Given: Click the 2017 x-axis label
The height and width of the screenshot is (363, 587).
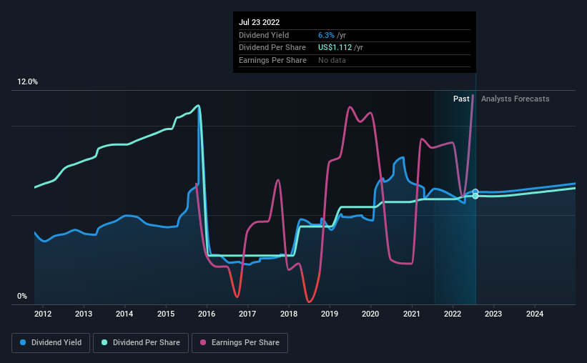Looking at the screenshot, I should (x=247, y=314).
